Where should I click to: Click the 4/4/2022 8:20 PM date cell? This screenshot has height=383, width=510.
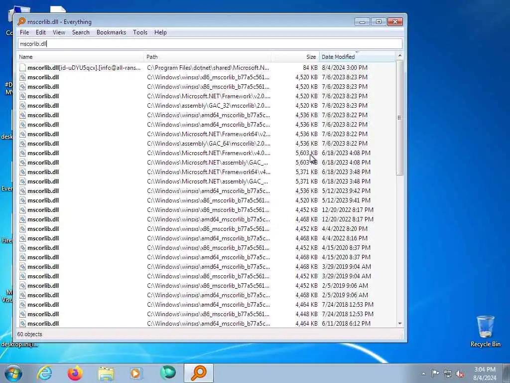point(345,228)
